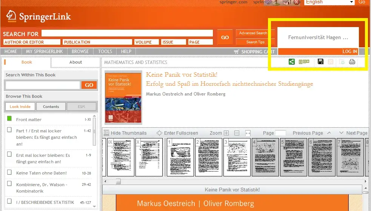This screenshot has height=211, width=371.
Task: Open page 1 thumbnail
Action: [180, 157]
